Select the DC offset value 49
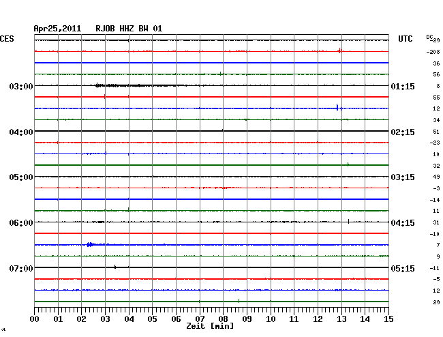 pos(436,177)
